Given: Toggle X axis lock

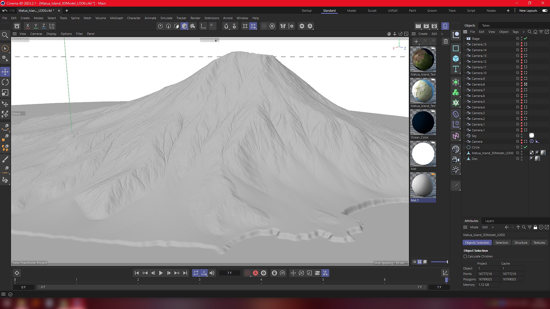Looking at the screenshot, I should (28, 26).
